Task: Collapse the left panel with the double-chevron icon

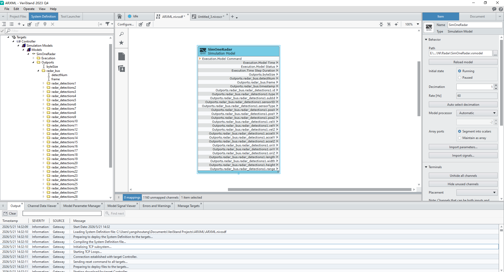Action: (3, 17)
